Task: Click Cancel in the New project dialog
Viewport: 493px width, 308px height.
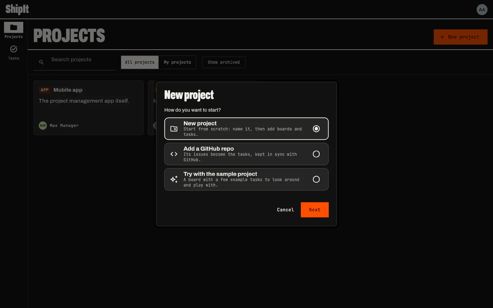Action: 285,210
